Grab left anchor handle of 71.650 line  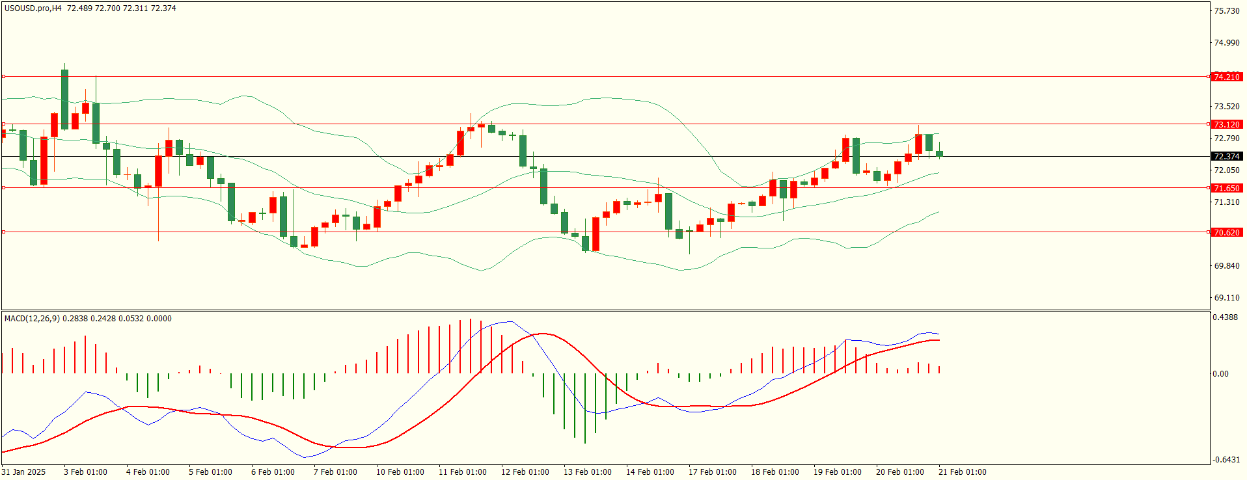click(x=3, y=188)
